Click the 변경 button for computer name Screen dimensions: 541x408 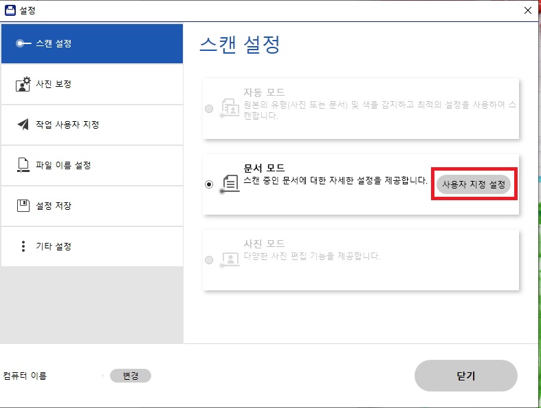pyautogui.click(x=131, y=376)
